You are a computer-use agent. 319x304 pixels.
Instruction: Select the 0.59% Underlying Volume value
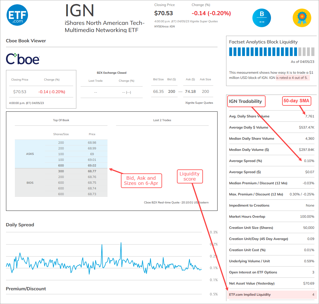309,261
